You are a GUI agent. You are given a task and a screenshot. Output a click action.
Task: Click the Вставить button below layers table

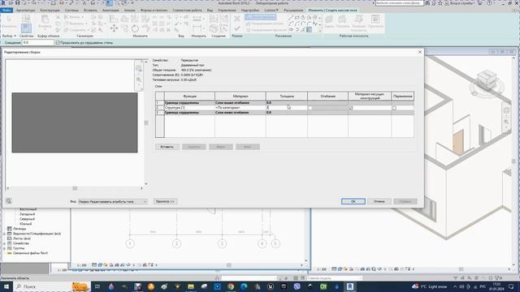point(167,147)
